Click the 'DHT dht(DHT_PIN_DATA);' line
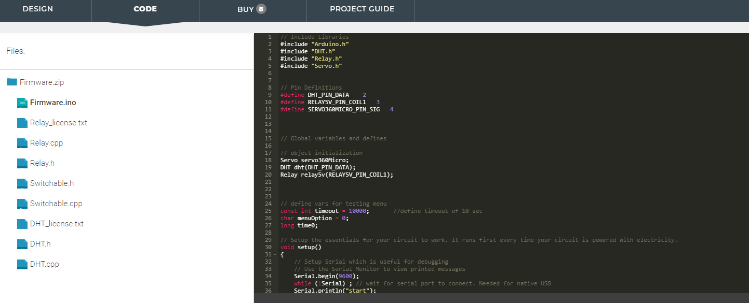Image resolution: width=749 pixels, height=303 pixels. 318,167
